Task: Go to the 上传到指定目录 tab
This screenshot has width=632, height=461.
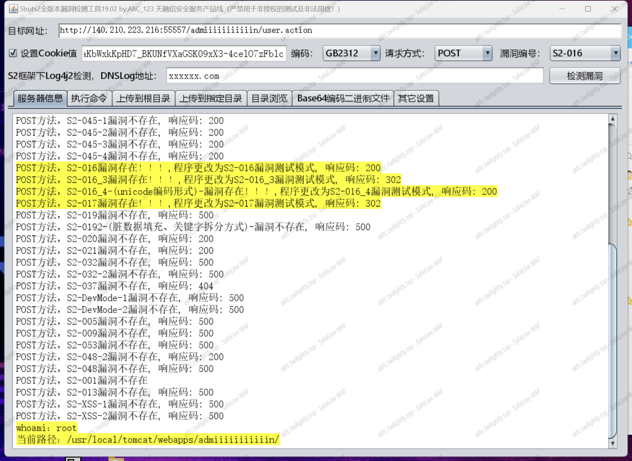Action: click(x=211, y=99)
